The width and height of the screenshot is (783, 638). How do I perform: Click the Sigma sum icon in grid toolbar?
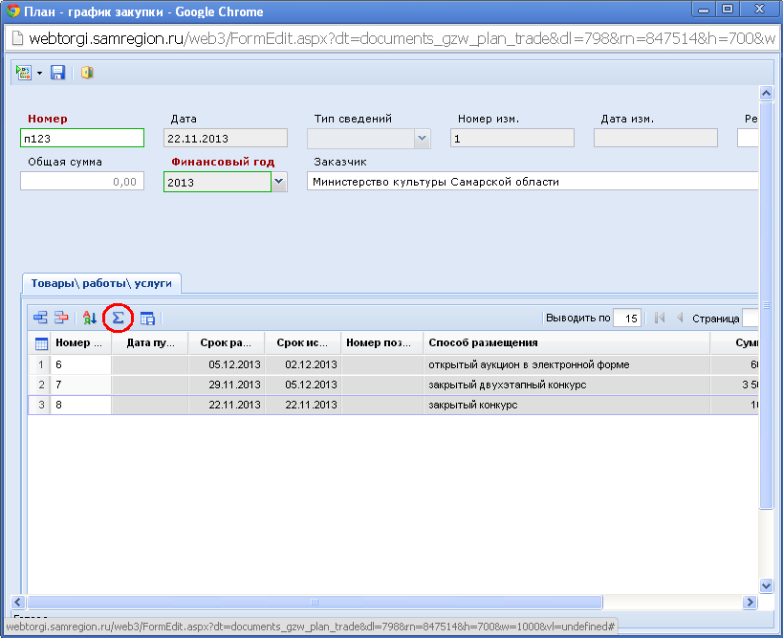[119, 318]
